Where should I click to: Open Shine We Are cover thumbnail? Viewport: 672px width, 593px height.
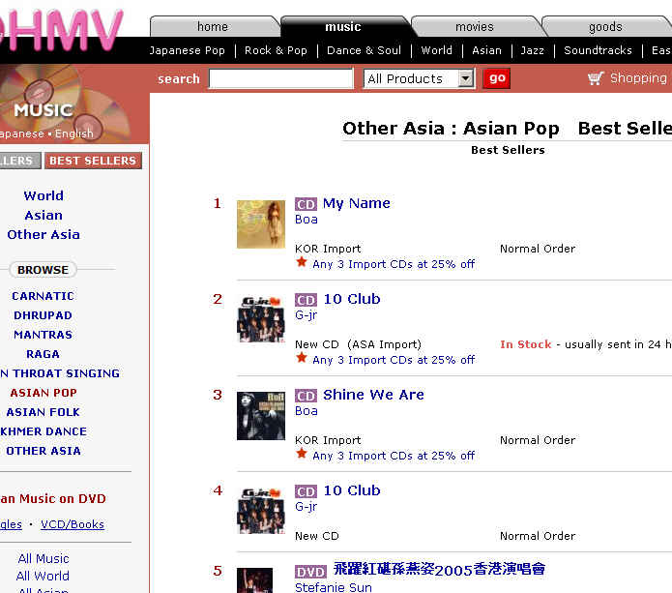tap(261, 416)
